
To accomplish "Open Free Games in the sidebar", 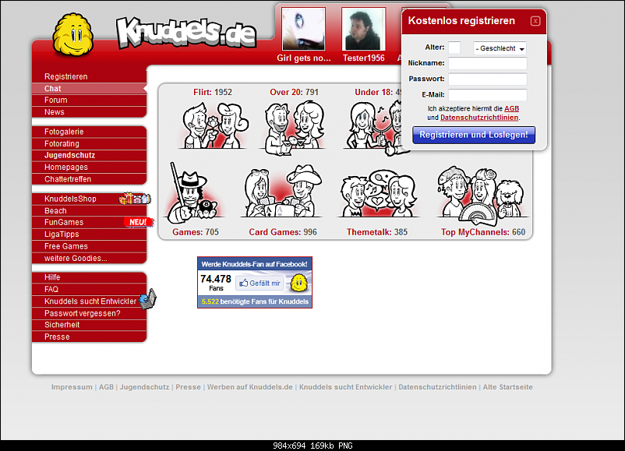I will 90,246.
